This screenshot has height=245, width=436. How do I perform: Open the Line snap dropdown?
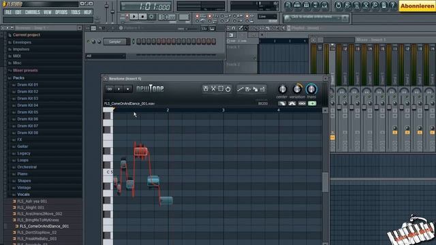click(x=267, y=16)
